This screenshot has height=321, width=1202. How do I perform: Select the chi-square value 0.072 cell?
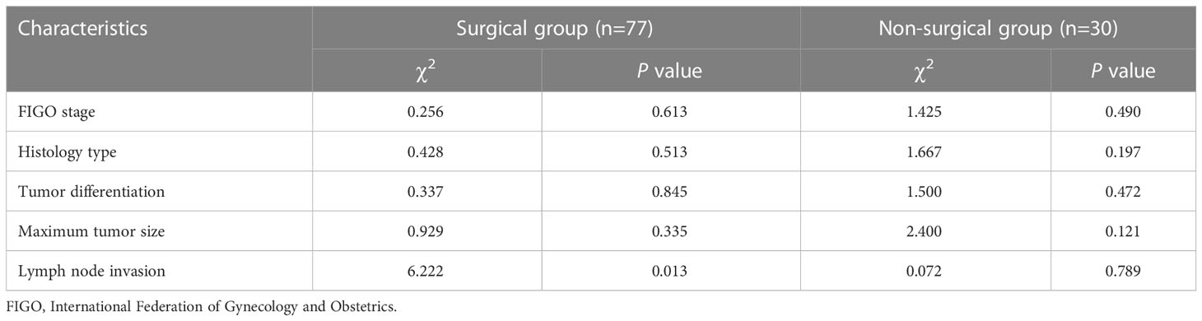tap(925, 271)
